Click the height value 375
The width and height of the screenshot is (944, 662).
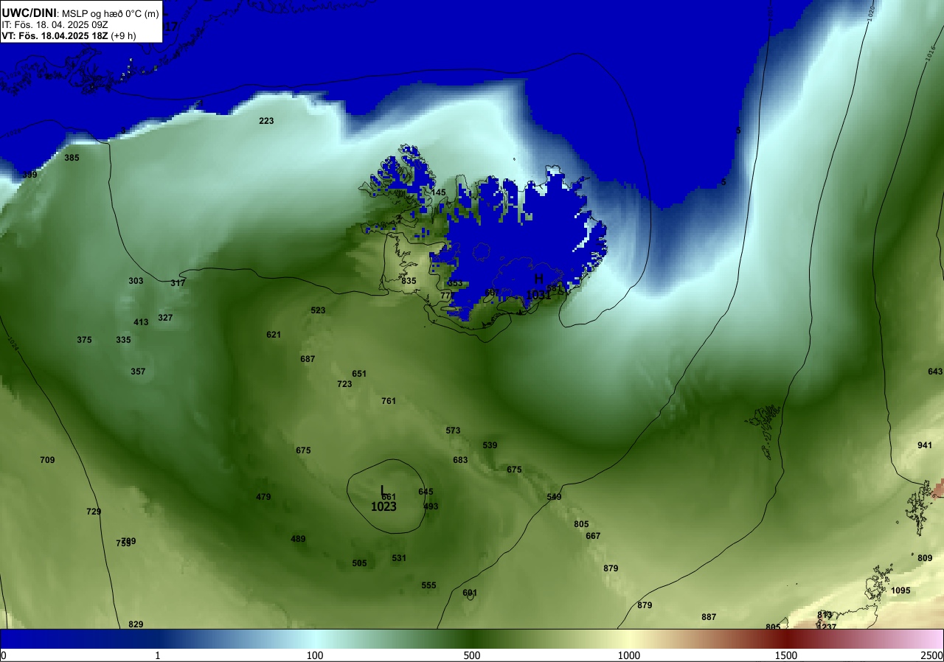(84, 340)
